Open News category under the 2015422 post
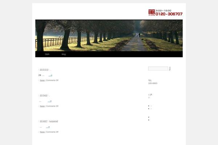 point(42,106)
